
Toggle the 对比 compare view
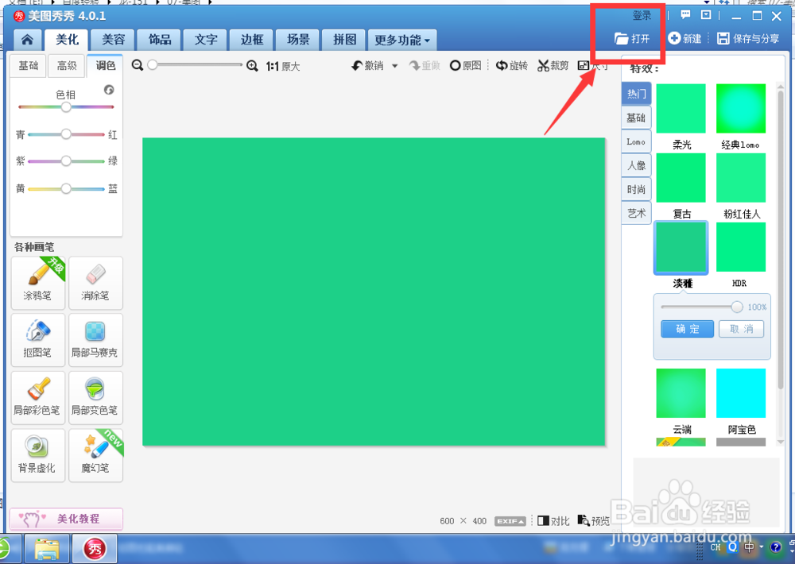553,521
